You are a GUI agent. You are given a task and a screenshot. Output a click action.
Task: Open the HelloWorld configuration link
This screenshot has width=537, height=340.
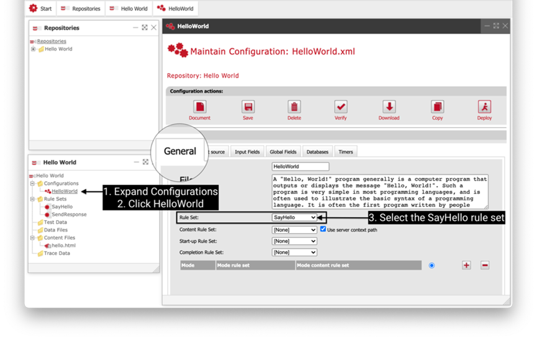pyautogui.click(x=65, y=192)
